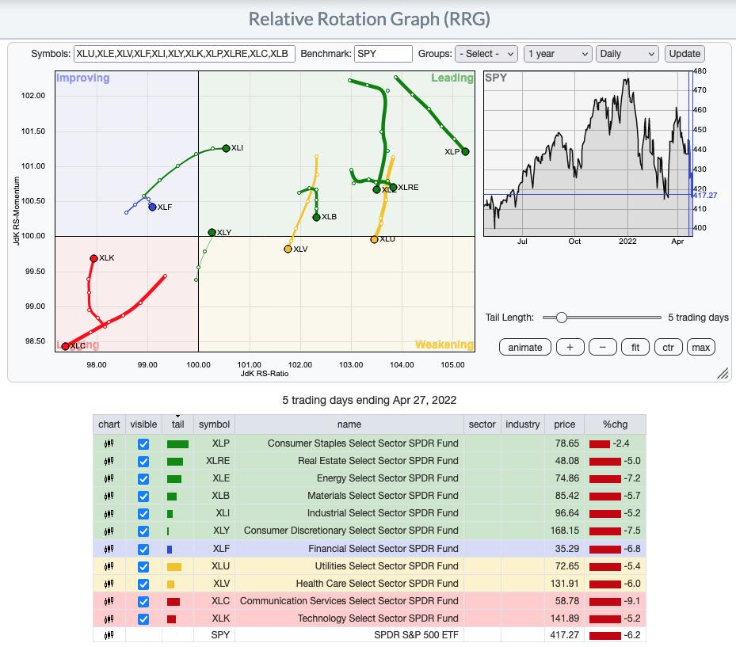Image resolution: width=736 pixels, height=647 pixels.
Task: Click the XLI point on the RRG chart
Action: tap(227, 148)
